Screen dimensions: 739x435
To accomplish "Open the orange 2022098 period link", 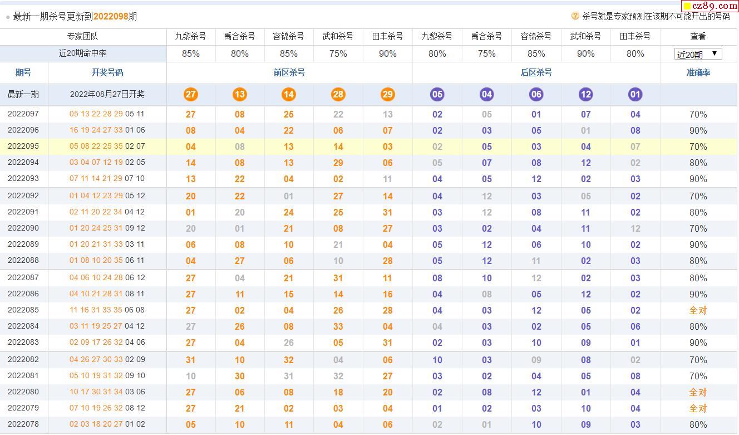I will point(111,17).
